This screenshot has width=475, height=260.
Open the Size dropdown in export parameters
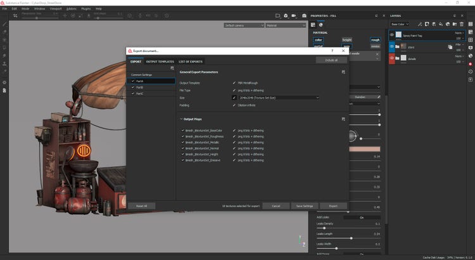pyautogui.click(x=279, y=98)
